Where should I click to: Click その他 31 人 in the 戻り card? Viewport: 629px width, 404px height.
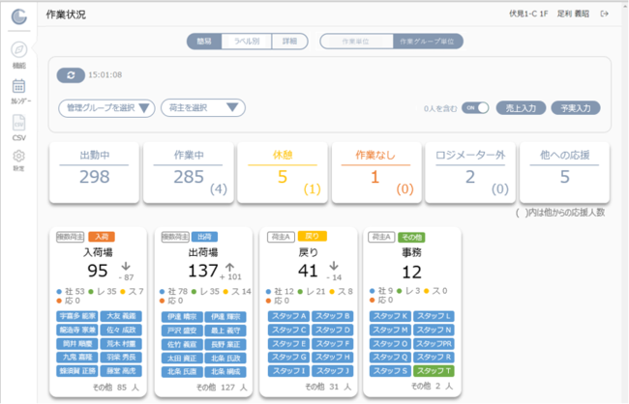coord(328,387)
